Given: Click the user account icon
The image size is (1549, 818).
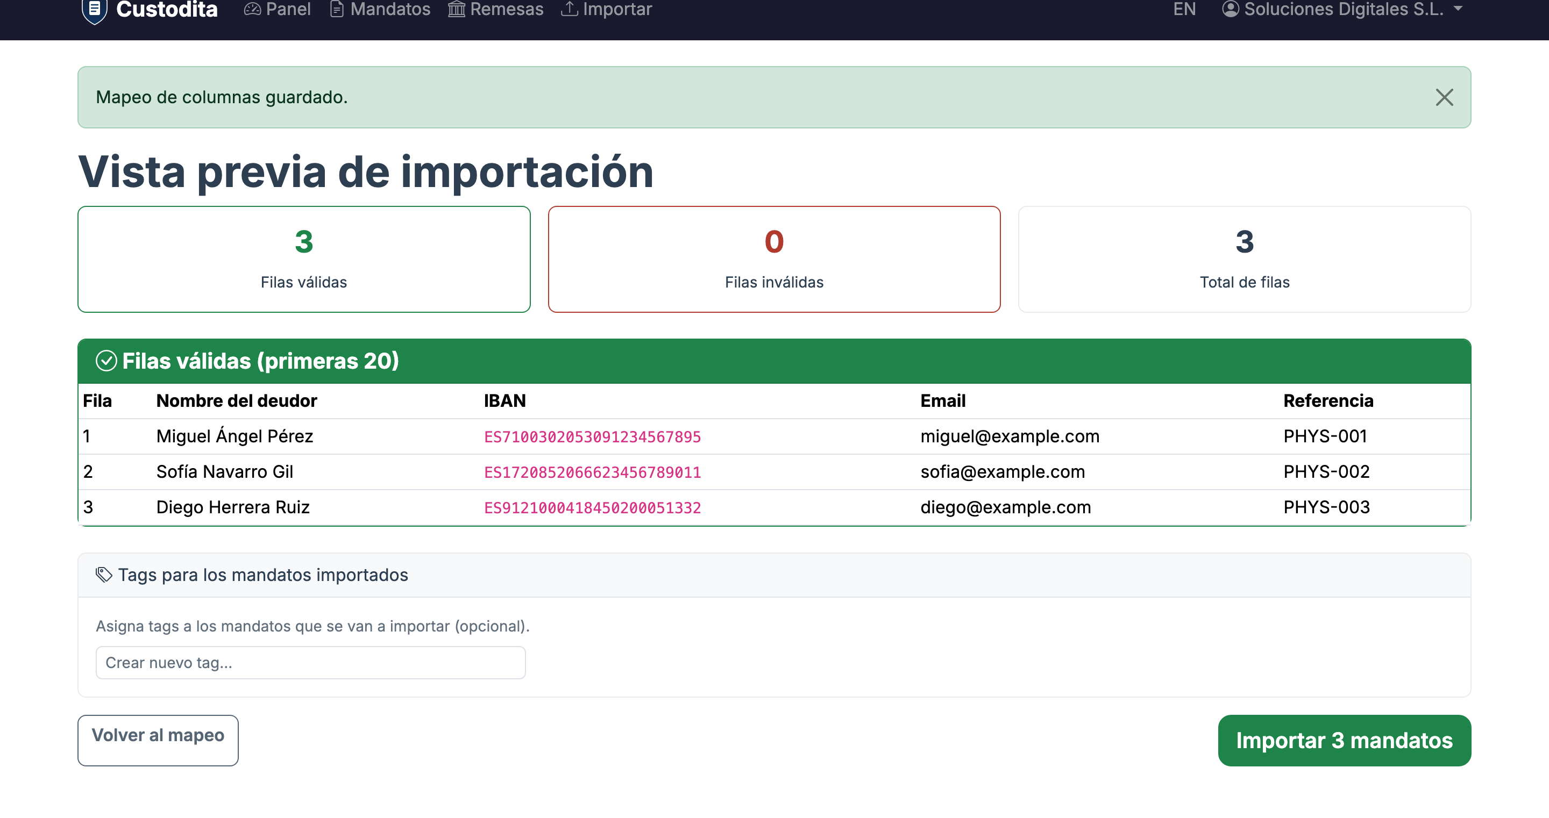Looking at the screenshot, I should [1230, 9].
